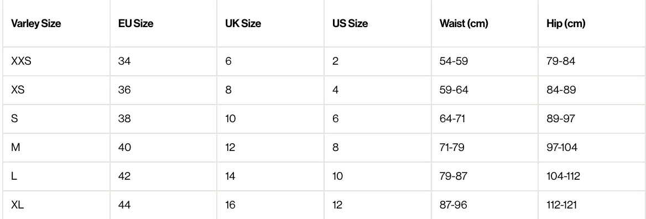Click the hip 112-121 measurement
646x219 pixels.
562,205
